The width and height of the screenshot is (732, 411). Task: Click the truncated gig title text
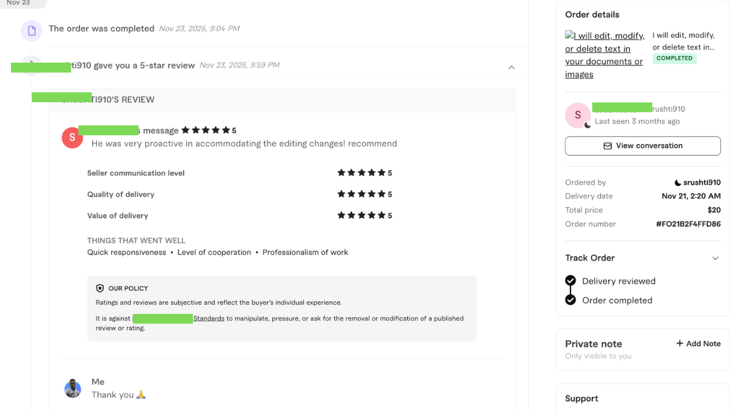pyautogui.click(x=683, y=41)
